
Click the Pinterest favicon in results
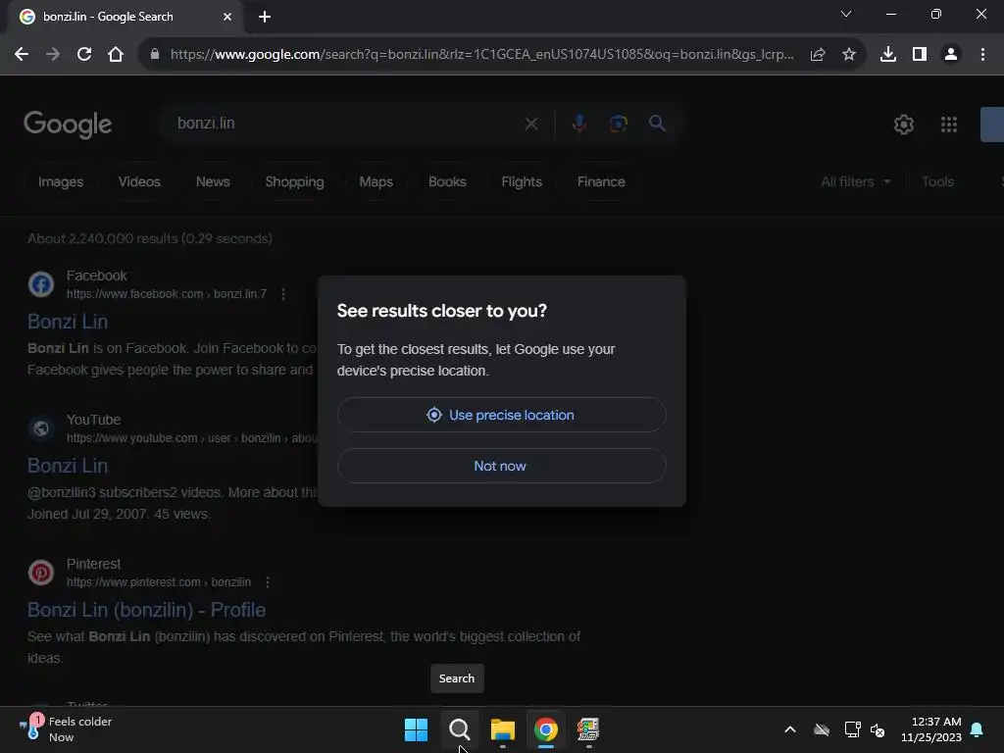point(41,573)
